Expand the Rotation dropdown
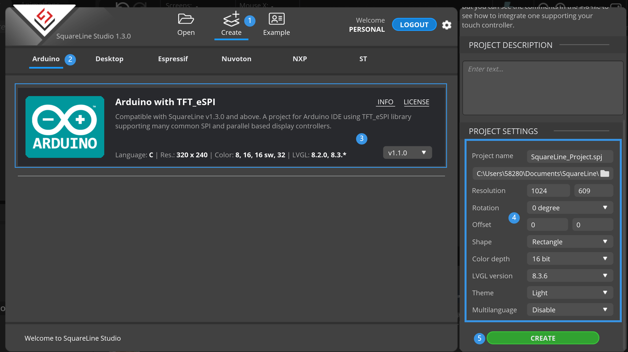Screen dimensions: 628x352 coord(570,208)
